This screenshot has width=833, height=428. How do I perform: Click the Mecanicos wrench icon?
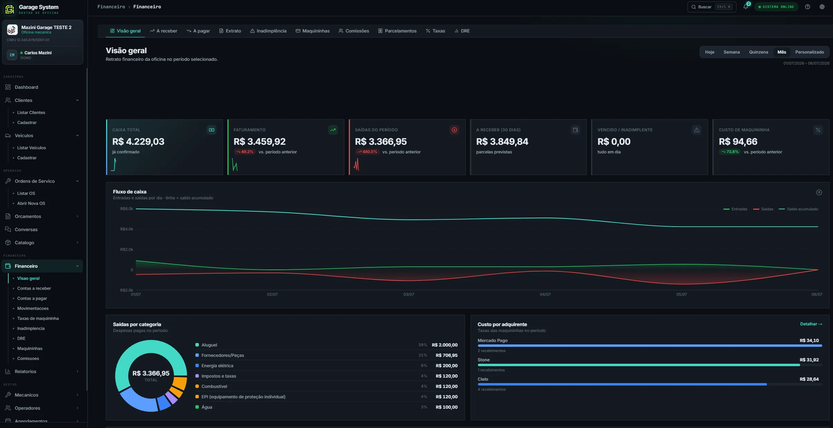(x=8, y=395)
